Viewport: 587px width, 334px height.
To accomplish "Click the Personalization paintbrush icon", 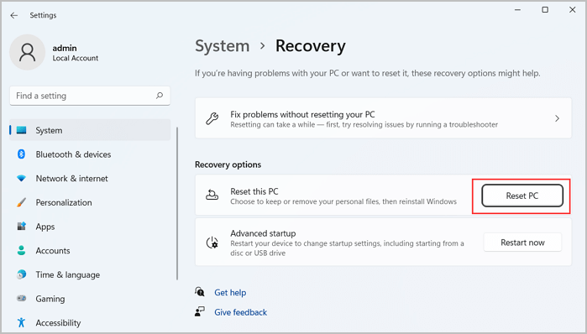I will tap(21, 202).
